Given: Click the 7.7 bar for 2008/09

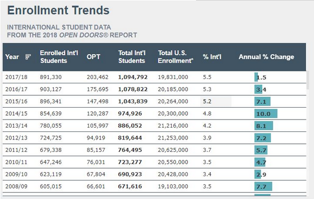Looking at the screenshot, I should [264, 187].
